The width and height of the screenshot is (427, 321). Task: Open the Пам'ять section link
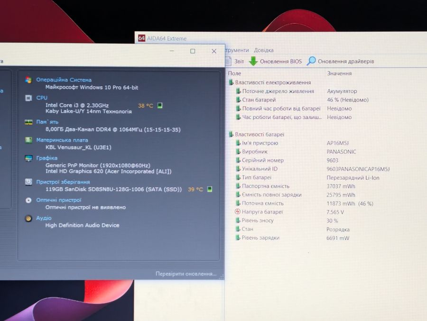47,122
